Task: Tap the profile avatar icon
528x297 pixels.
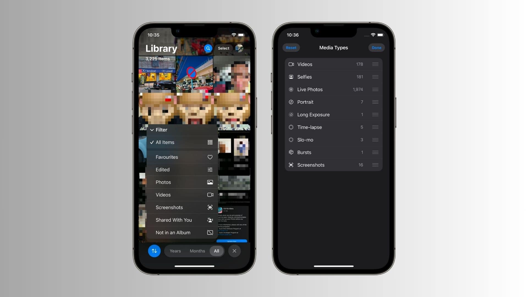Action: [240, 48]
